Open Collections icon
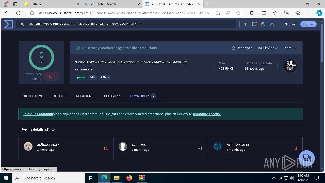The image size is (325, 183). [286, 13]
